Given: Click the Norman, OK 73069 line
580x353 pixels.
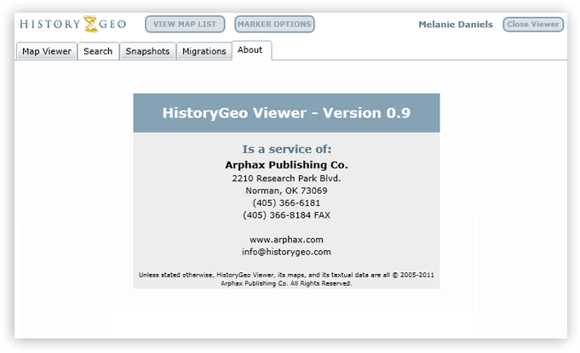Looking at the screenshot, I should [286, 191].
